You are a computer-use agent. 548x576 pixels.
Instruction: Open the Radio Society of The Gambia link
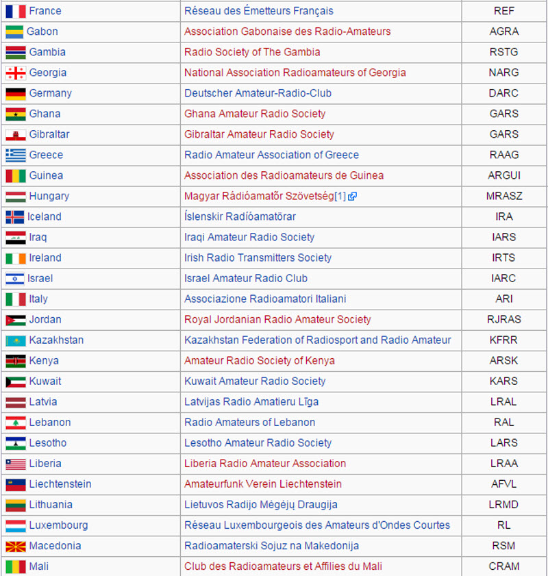pyautogui.click(x=252, y=52)
